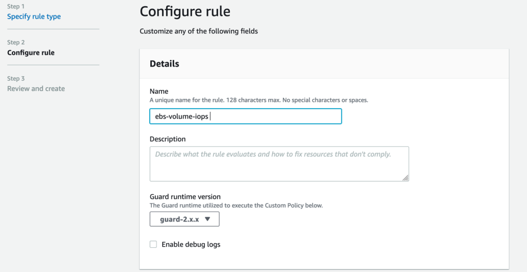Jump to Review and create step
This screenshot has width=527, height=272.
pyautogui.click(x=36, y=89)
